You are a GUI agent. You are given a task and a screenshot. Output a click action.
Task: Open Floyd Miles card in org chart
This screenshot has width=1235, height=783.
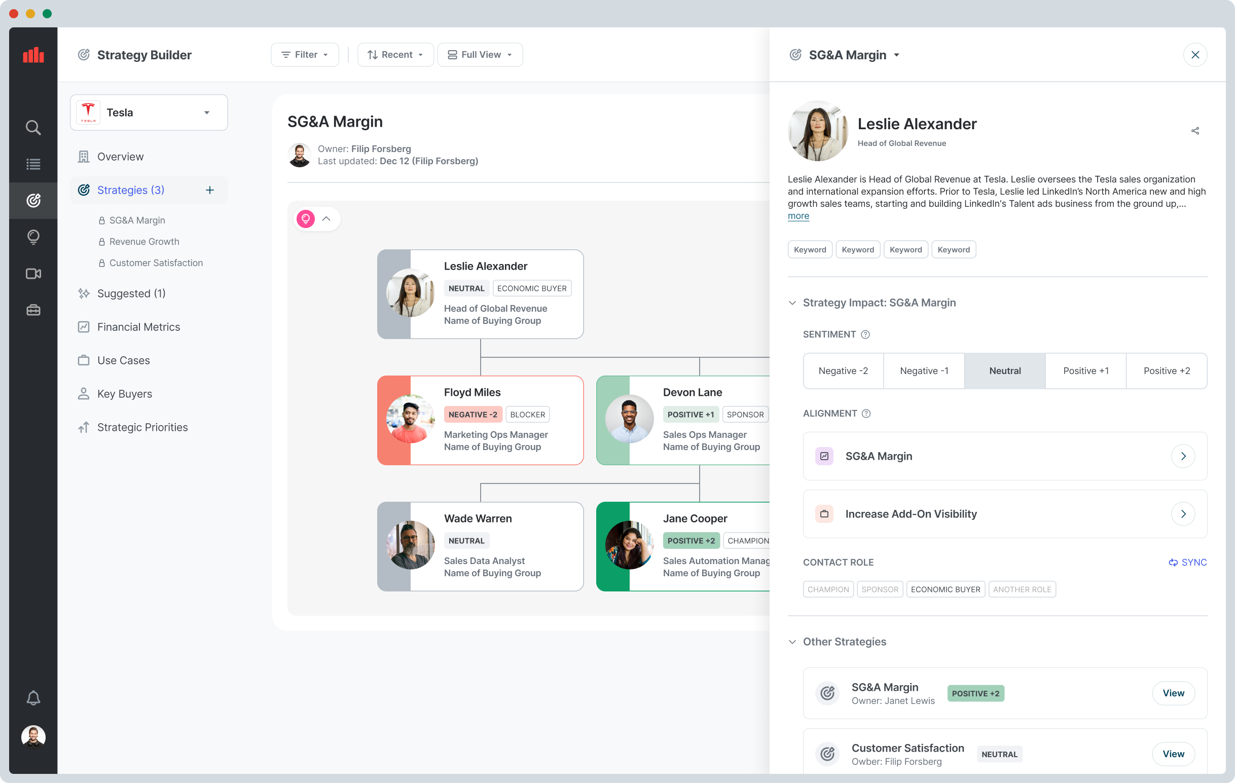click(x=480, y=421)
